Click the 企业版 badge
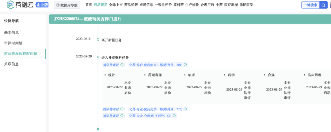Viewport: 331px width, 132px height. tap(42, 5)
